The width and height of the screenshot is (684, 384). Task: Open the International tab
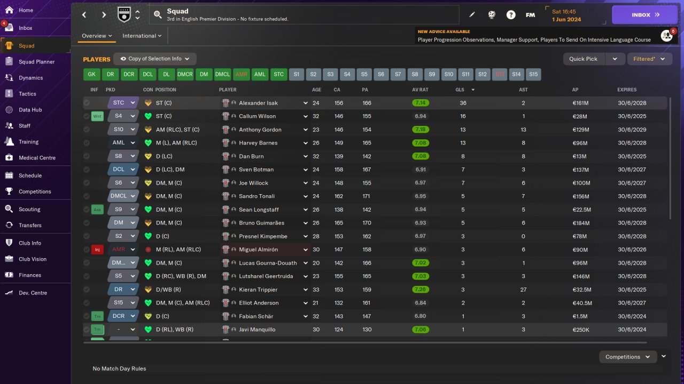(x=142, y=36)
